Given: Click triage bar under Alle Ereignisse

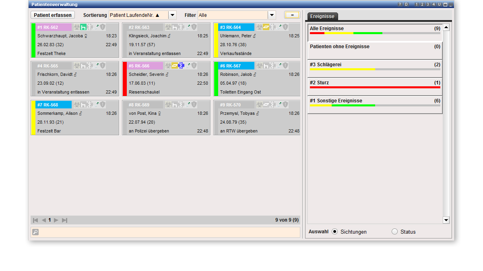Looking at the screenshot, I should pyautogui.click(x=375, y=33).
